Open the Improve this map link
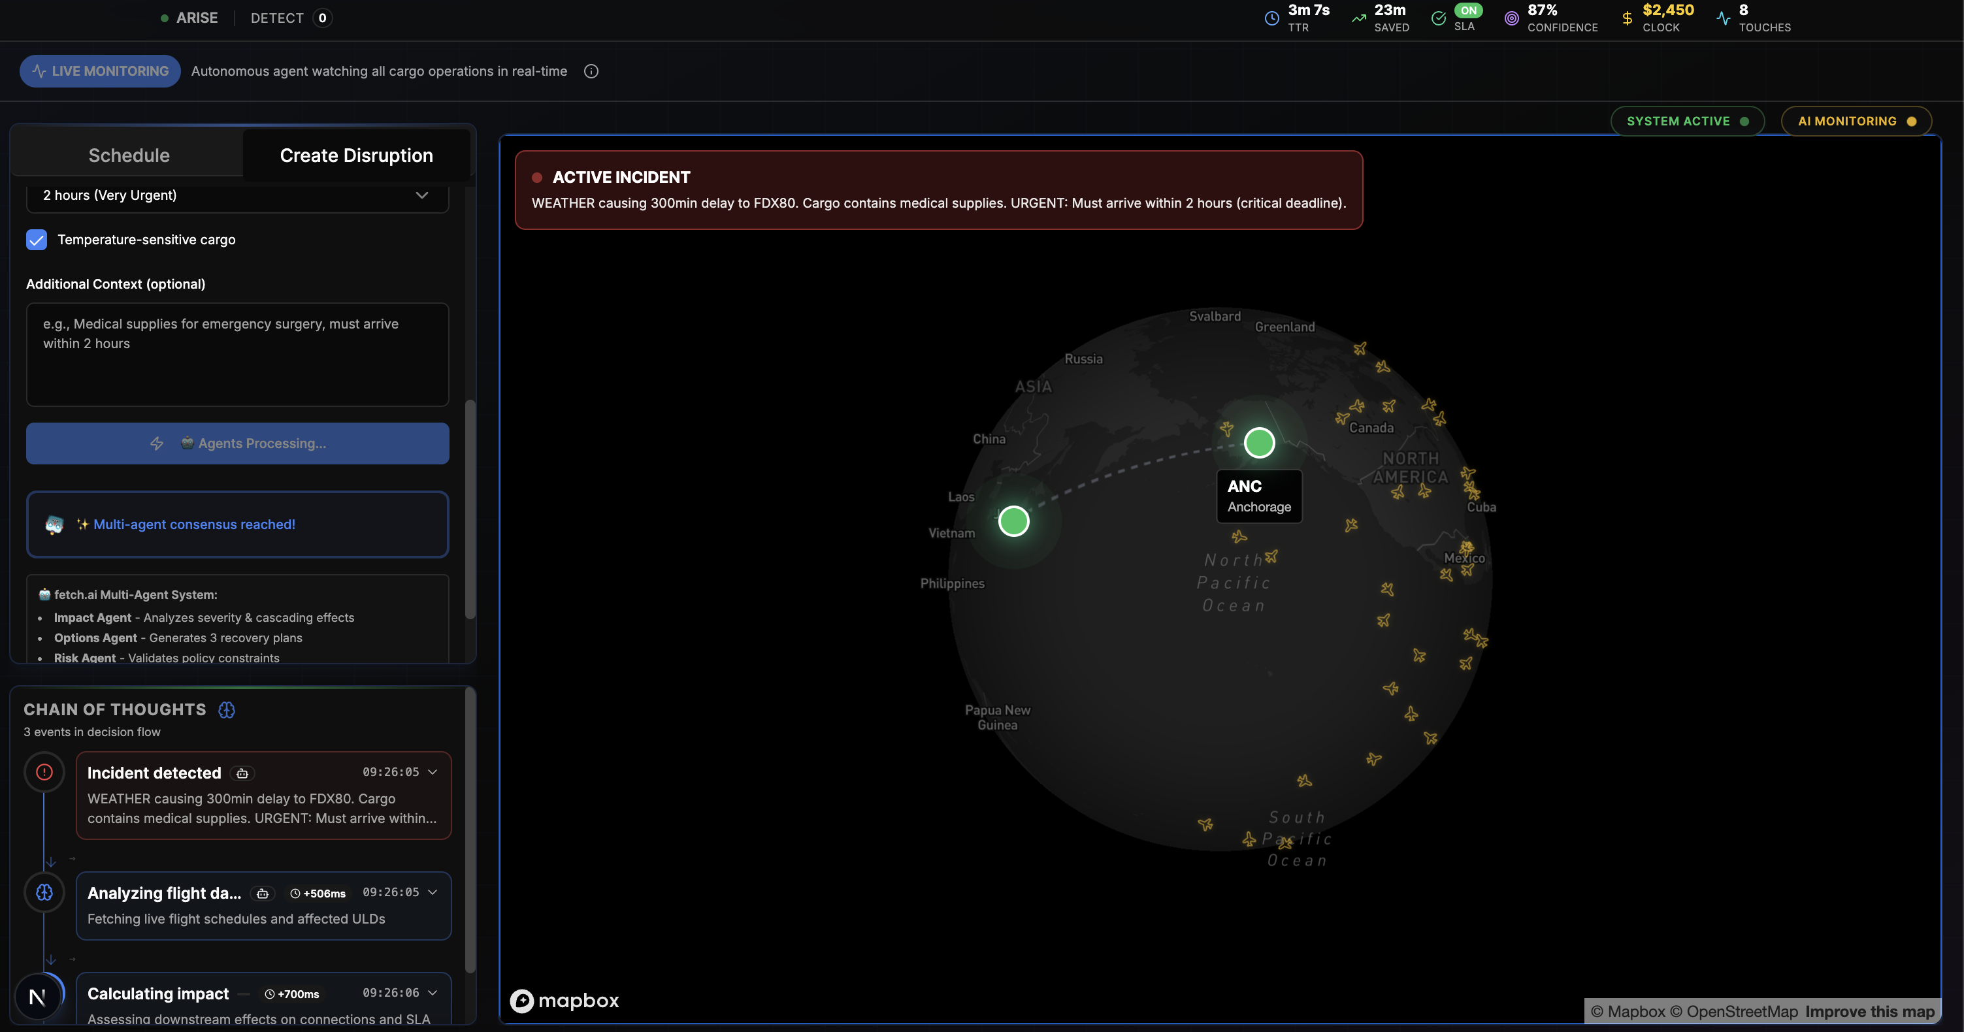Viewport: 1964px width, 1032px height. [x=1869, y=1011]
